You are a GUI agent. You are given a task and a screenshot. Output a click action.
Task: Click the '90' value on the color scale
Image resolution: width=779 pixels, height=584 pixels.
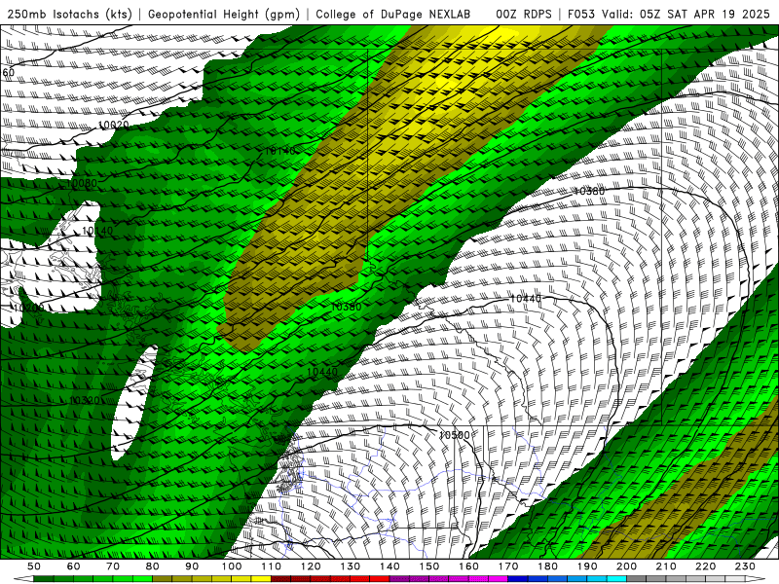[192, 566]
